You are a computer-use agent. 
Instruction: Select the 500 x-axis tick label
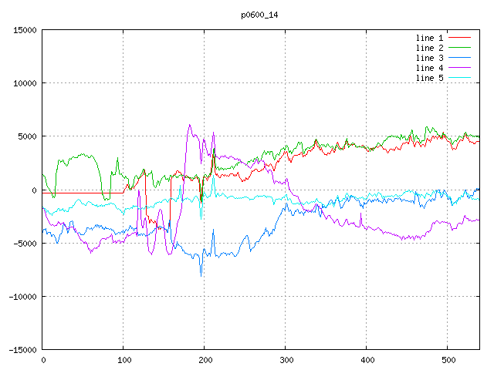click(x=448, y=360)
